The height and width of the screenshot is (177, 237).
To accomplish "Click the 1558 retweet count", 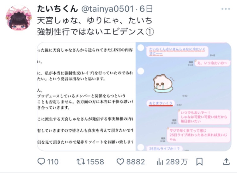I will pyautogui.click(x=95, y=162).
